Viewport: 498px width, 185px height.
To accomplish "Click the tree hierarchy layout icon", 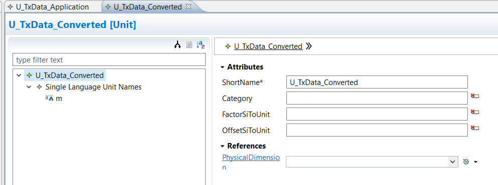I will [177, 45].
